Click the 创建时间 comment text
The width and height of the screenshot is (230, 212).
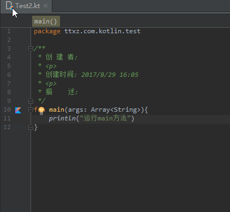click(x=59, y=75)
